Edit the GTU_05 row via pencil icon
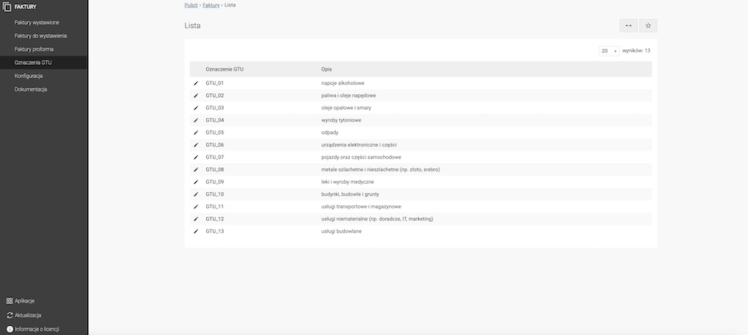This screenshot has width=748, height=335. point(197,132)
